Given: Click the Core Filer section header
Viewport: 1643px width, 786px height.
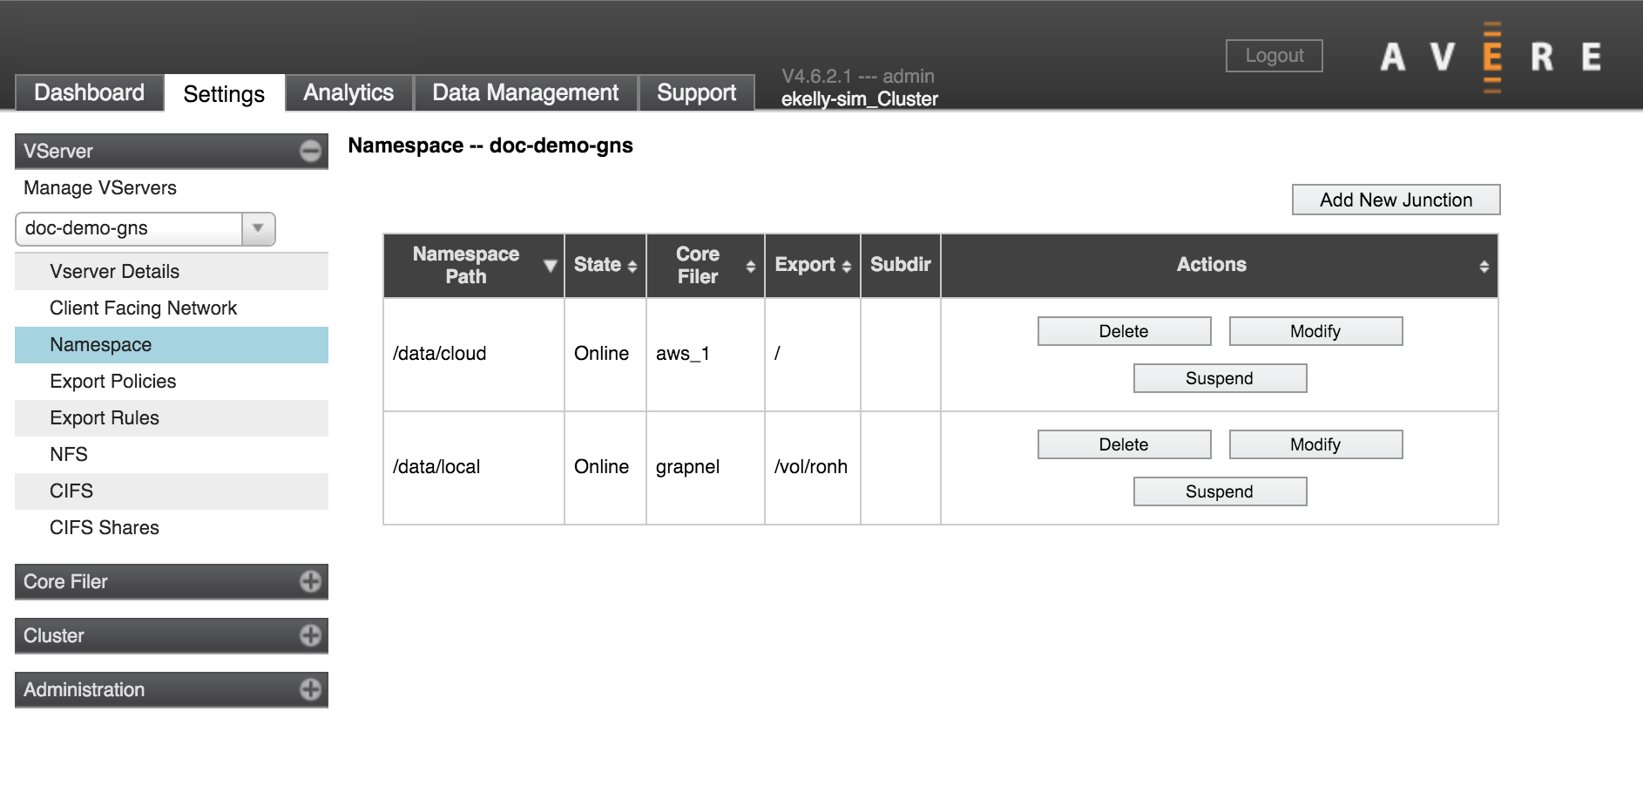Looking at the screenshot, I should tap(172, 581).
